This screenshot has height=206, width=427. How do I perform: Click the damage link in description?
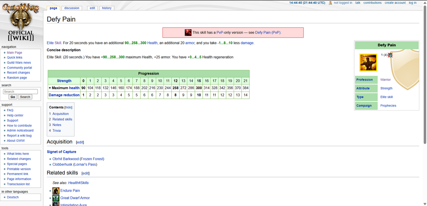(x=247, y=43)
